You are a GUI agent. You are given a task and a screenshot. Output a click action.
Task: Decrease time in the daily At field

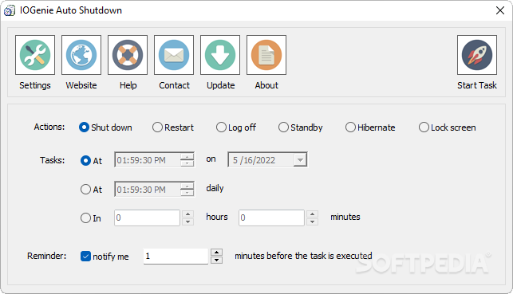pos(187,193)
